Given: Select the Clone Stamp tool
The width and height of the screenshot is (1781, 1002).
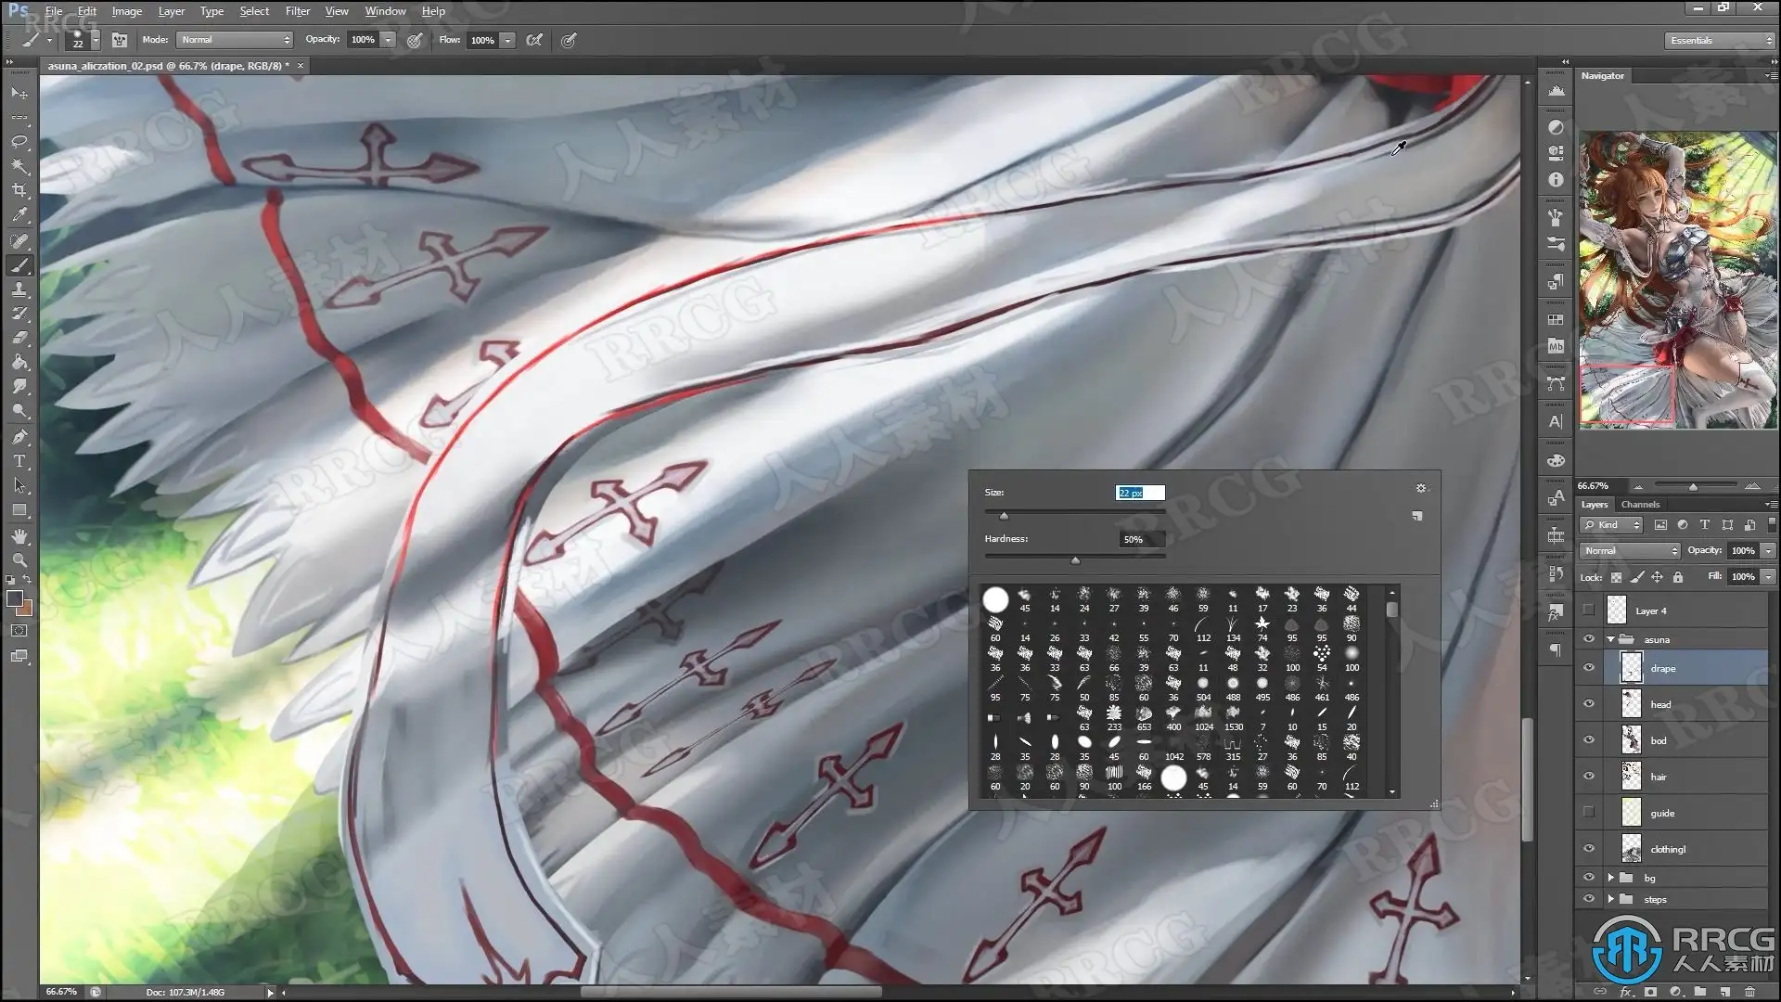Looking at the screenshot, I should [x=19, y=289].
